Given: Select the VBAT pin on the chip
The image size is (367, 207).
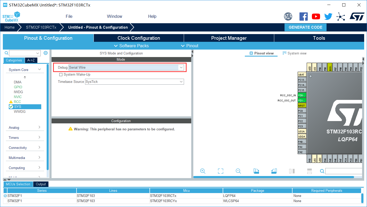Looking at the screenshot, I should [x=302, y=75].
